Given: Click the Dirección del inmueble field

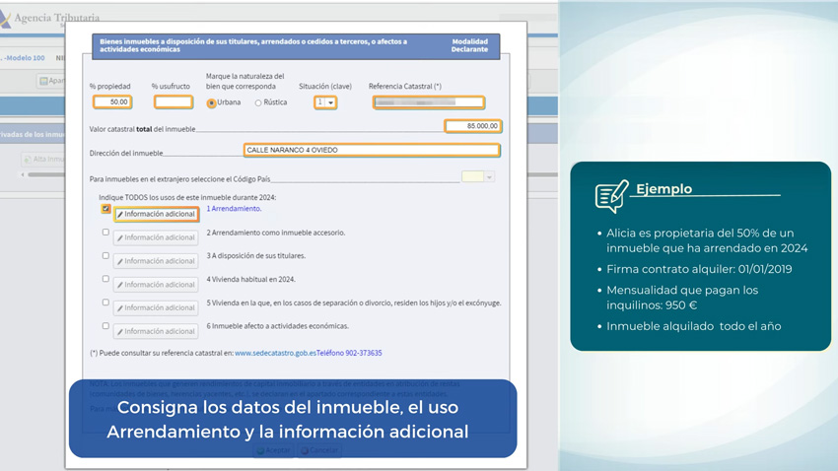Looking at the screenshot, I should (x=371, y=151).
